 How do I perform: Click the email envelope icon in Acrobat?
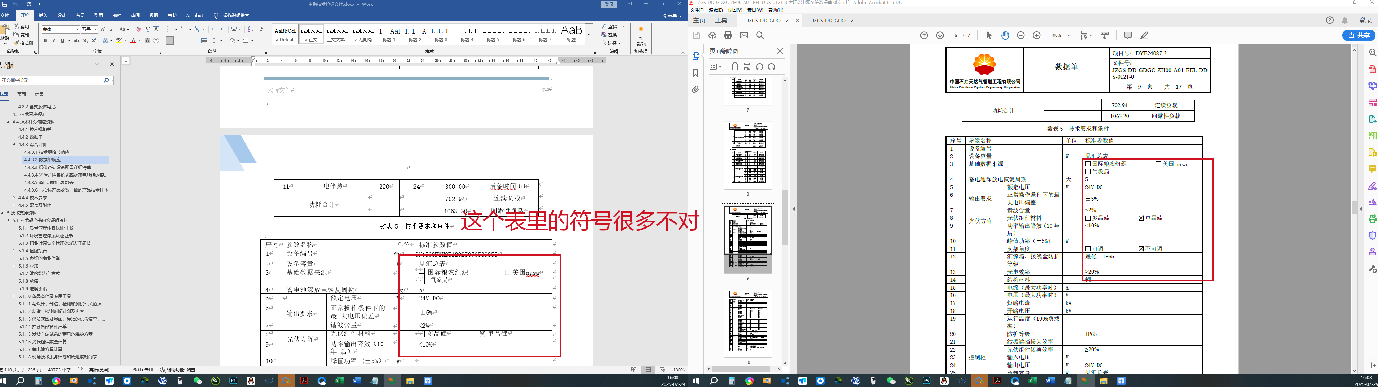(744, 35)
